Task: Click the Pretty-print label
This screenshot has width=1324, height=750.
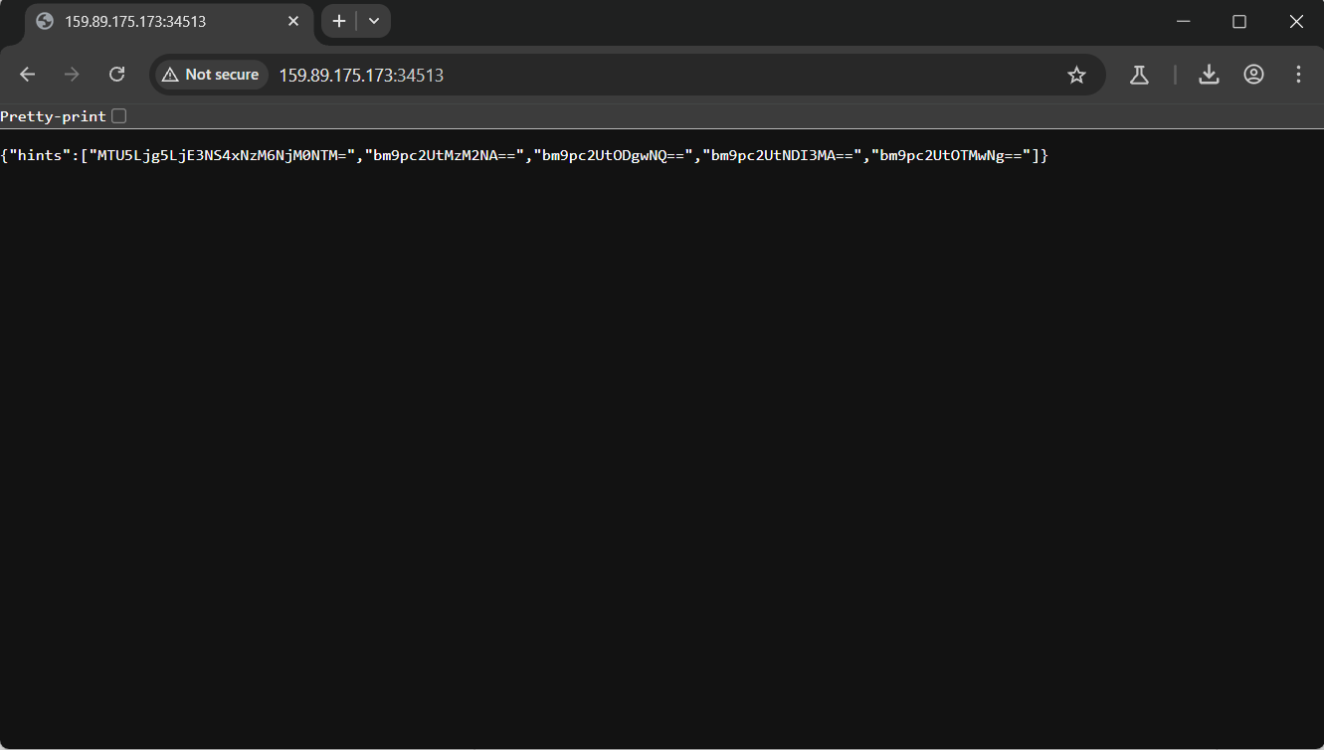Action: click(x=53, y=116)
